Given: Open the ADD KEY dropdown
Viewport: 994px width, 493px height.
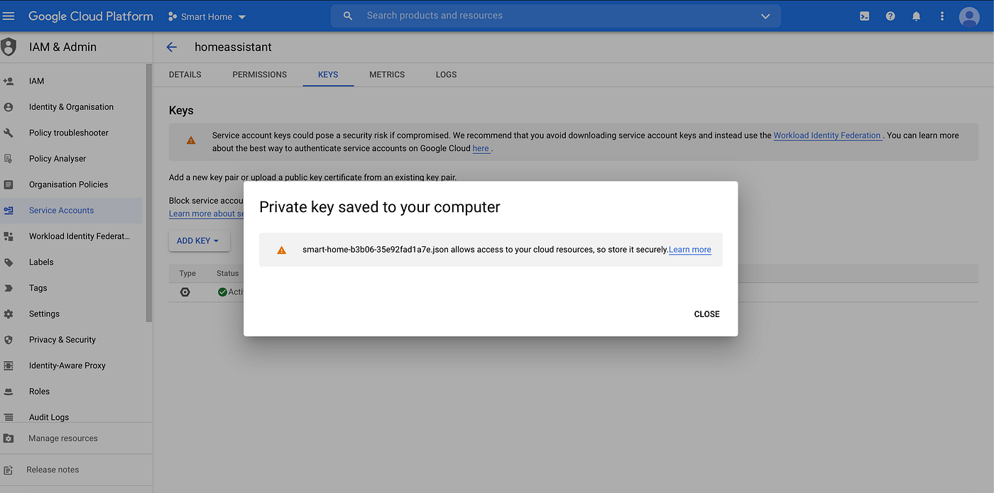Looking at the screenshot, I should point(198,241).
